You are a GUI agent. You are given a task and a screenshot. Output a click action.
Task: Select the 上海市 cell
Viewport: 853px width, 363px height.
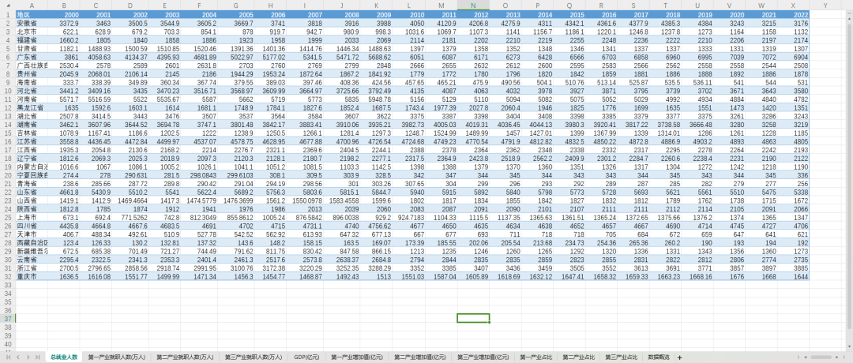(x=31, y=217)
